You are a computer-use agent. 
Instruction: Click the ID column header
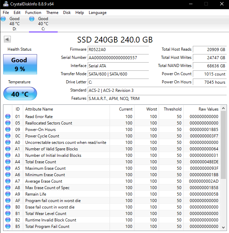pyautogui.click(x=18, y=109)
